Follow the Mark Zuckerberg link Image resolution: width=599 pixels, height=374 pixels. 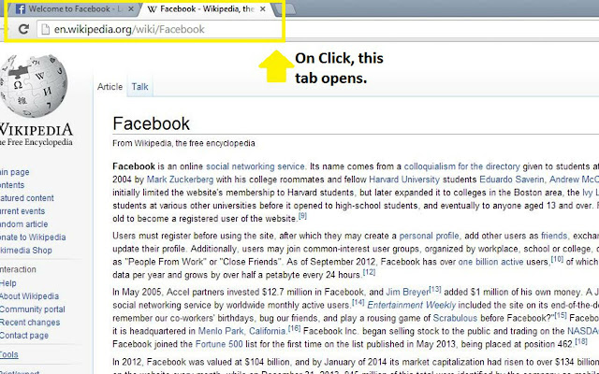tap(180, 180)
